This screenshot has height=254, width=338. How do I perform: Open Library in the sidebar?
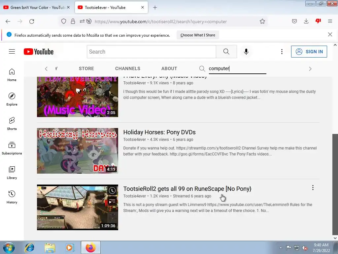click(12, 173)
